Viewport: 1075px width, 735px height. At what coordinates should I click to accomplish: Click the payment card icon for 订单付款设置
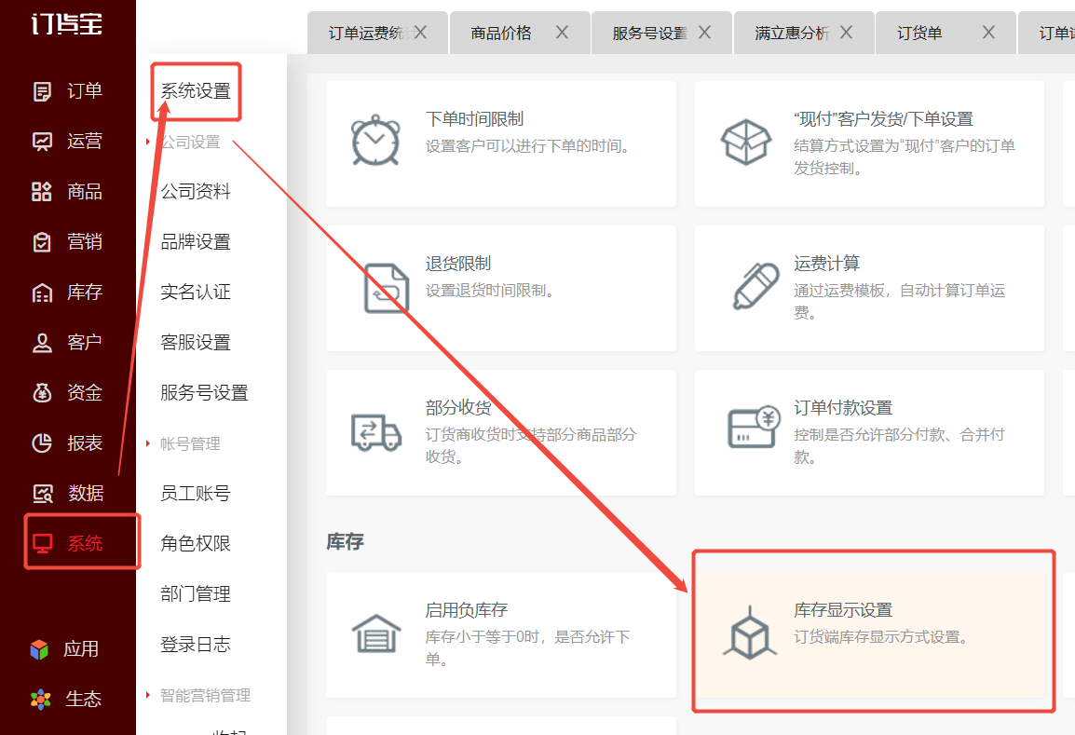pos(754,428)
